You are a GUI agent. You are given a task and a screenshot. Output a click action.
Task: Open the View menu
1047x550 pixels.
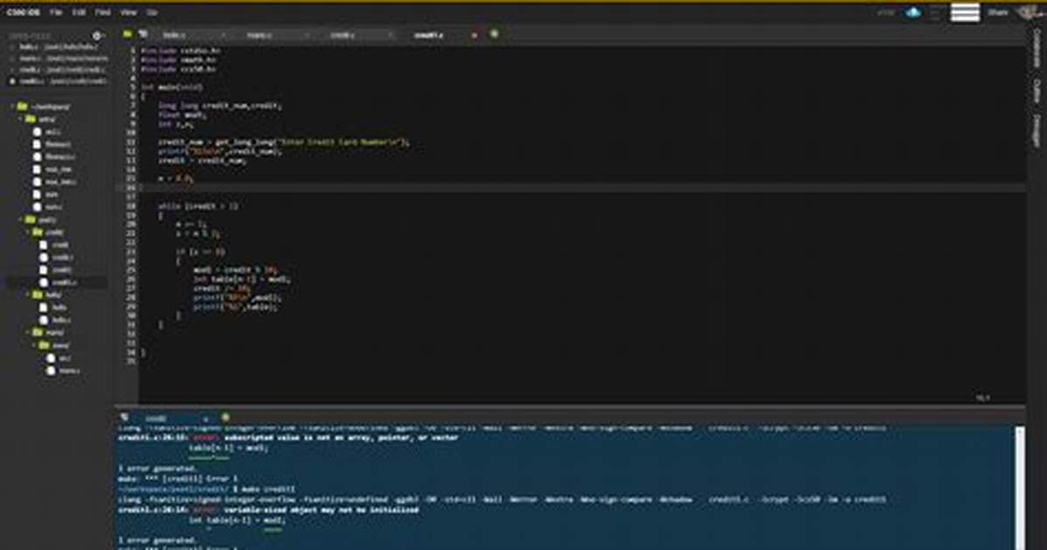pos(128,12)
